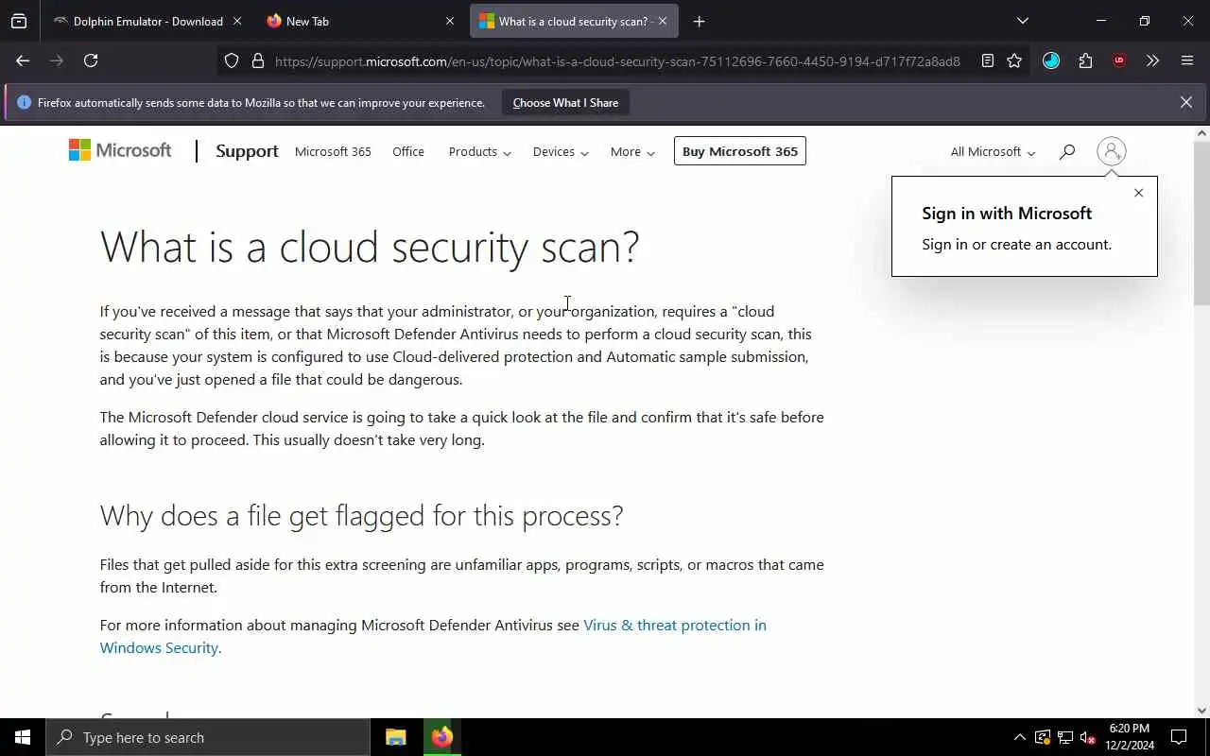Switch to Dolphin Emulator - Download tab
1210x756 pixels.
click(148, 21)
